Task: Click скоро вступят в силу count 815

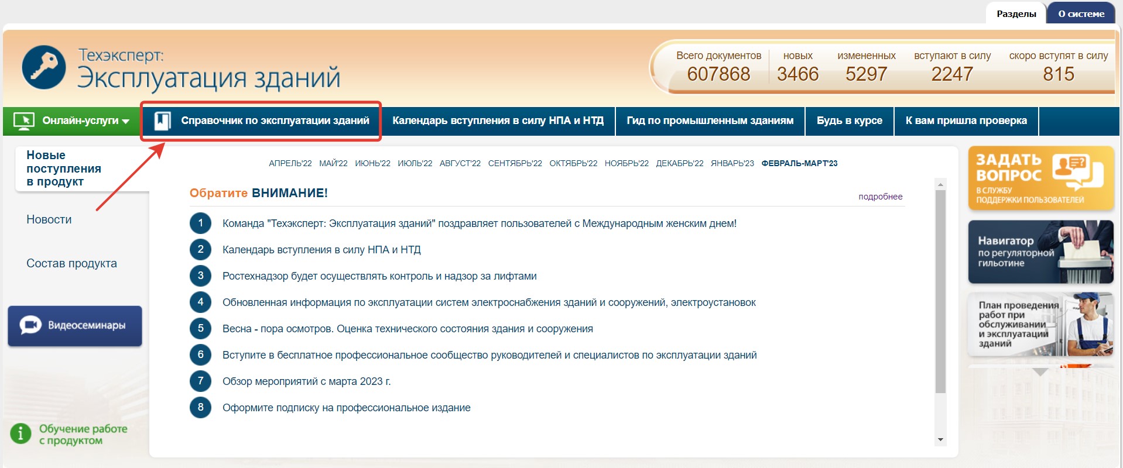Action: click(1059, 74)
